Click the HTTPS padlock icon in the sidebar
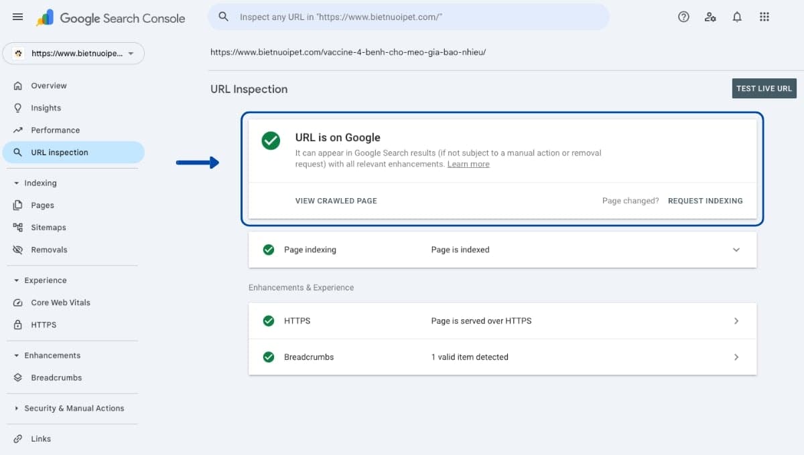Viewport: 804px width, 455px height. click(18, 325)
